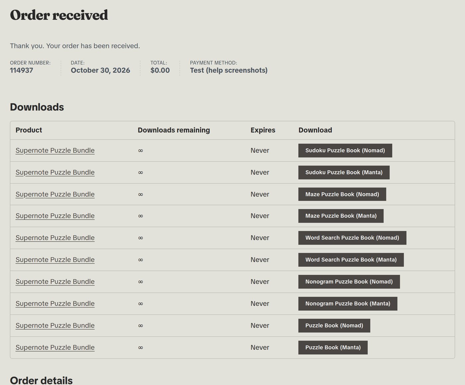Image resolution: width=465 pixels, height=385 pixels.
Task: Open Supernote Puzzle Bundle link in Word Search Nomad row
Action: (x=55, y=238)
